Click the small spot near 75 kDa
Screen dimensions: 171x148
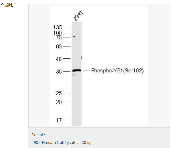click(x=74, y=36)
